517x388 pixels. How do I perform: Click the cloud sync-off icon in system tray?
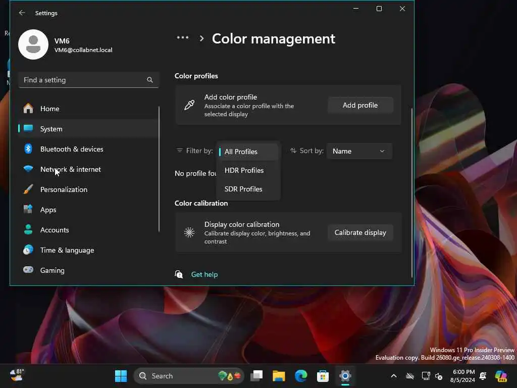pyautogui.click(x=410, y=376)
